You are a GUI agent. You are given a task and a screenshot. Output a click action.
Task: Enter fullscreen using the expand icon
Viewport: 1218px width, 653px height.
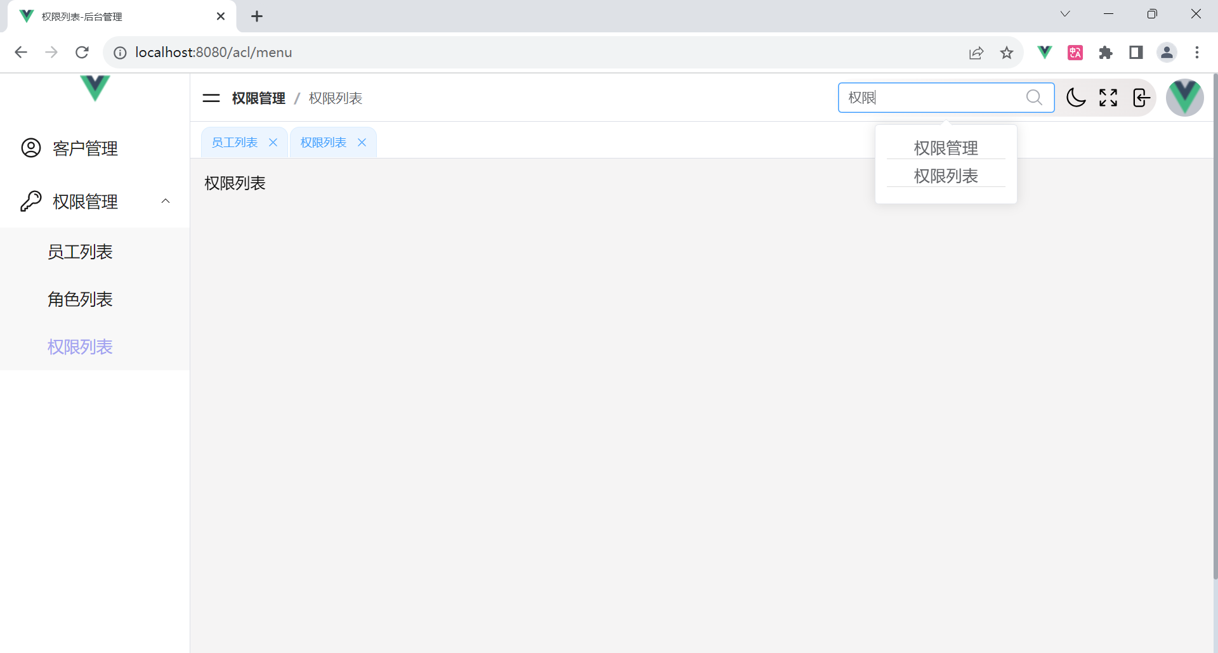click(1108, 98)
